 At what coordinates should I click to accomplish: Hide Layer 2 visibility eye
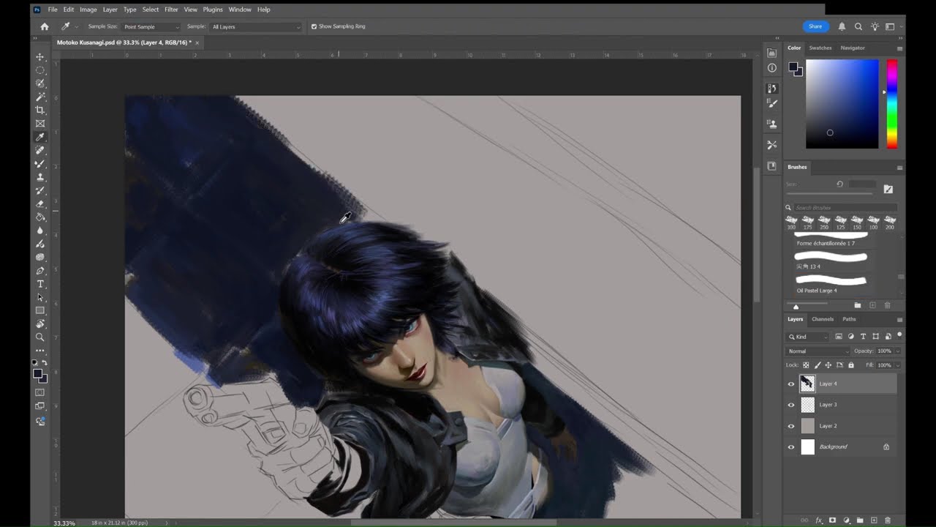coord(790,426)
